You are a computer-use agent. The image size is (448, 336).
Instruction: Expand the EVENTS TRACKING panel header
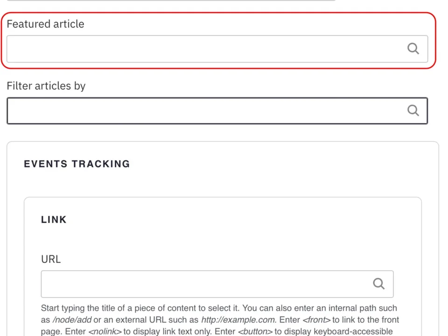pos(77,164)
